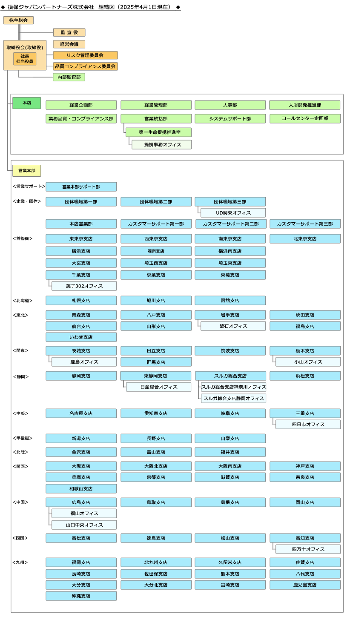Click the 鹿児島支店 box
The width and height of the screenshot is (350, 617).
(x=305, y=585)
